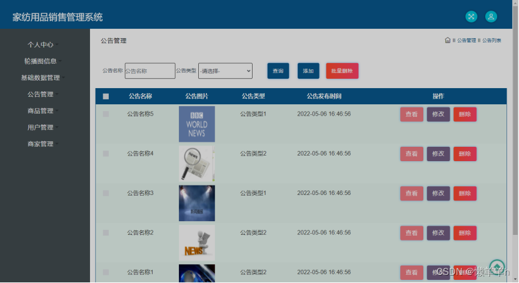This screenshot has height=283, width=519.
Task: Check the checkbox for 公告名称4 row
Action: coord(106,154)
